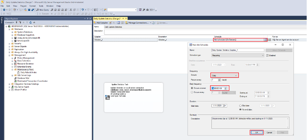307x140 pixels.
Task: Toggle the Enabled schedule checkbox
Action: click(267, 55)
